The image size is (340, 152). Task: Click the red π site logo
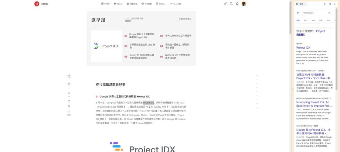pos(37,4)
